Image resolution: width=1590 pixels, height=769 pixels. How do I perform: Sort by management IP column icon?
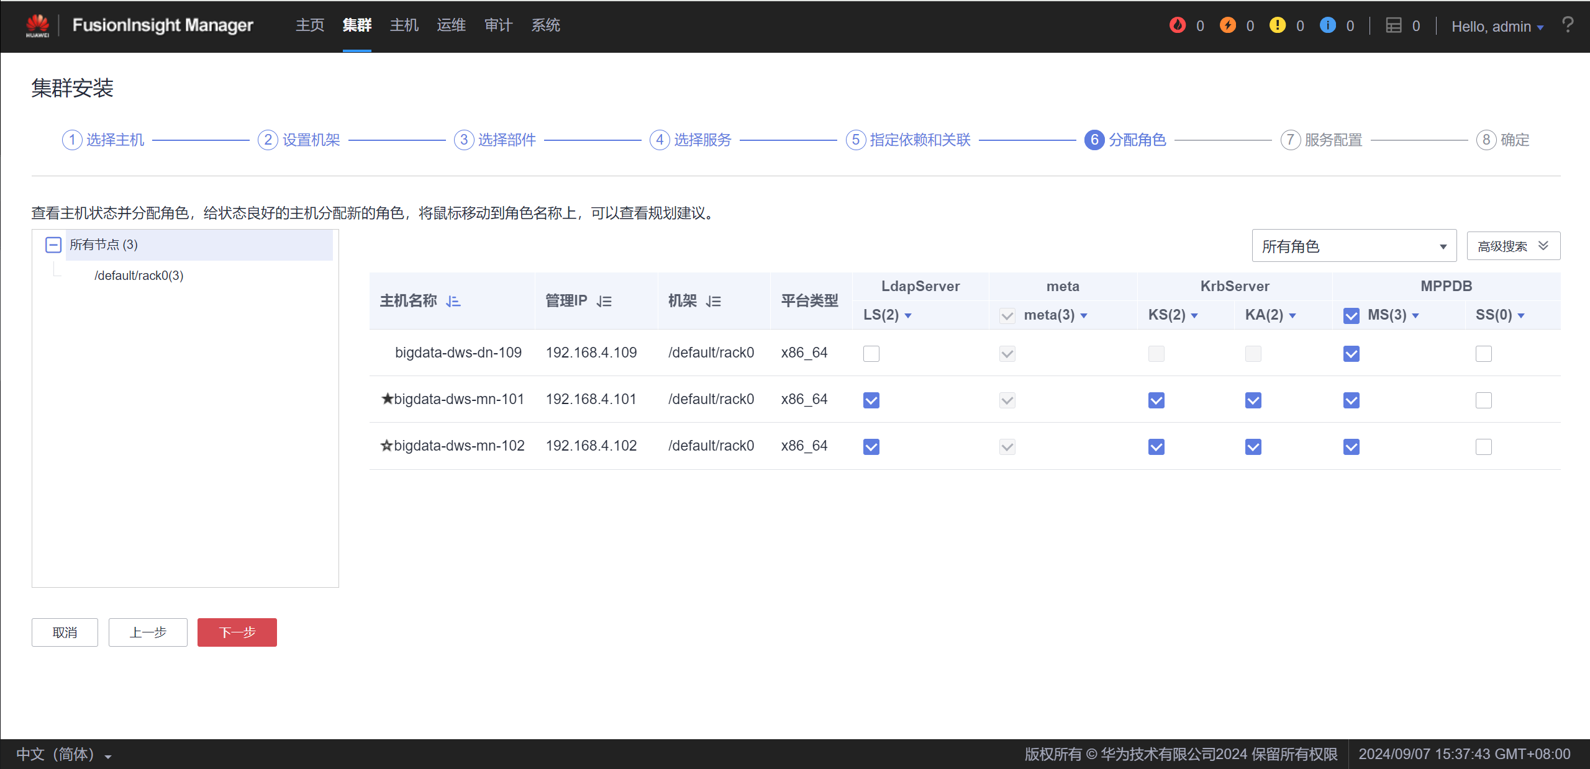click(604, 302)
